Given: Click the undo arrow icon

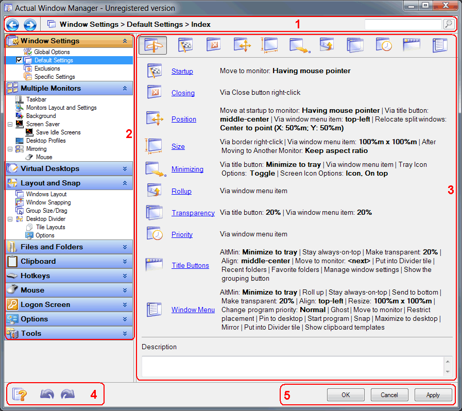Looking at the screenshot, I should 47,394.
